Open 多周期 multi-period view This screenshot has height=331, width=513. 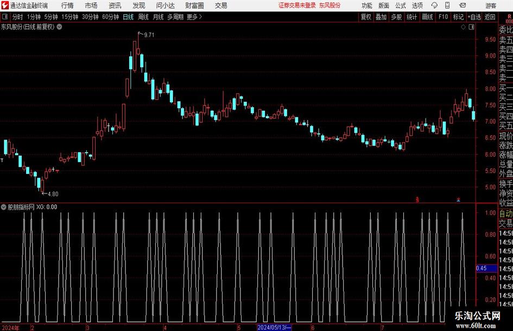[x=175, y=17]
